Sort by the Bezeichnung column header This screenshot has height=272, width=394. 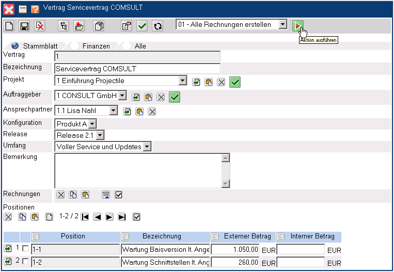coord(162,236)
